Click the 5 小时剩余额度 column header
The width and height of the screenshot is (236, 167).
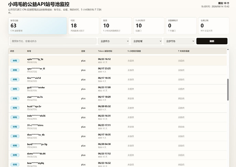134,51
